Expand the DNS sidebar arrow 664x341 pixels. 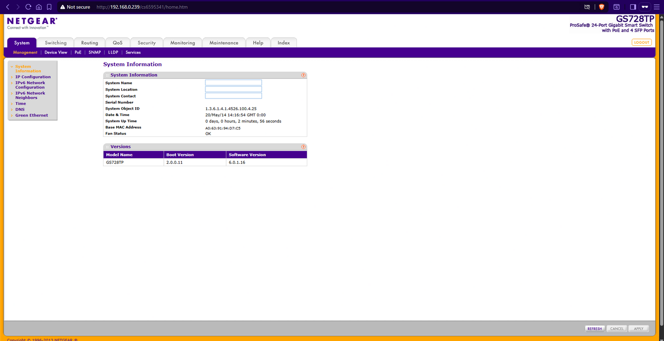(x=12, y=110)
